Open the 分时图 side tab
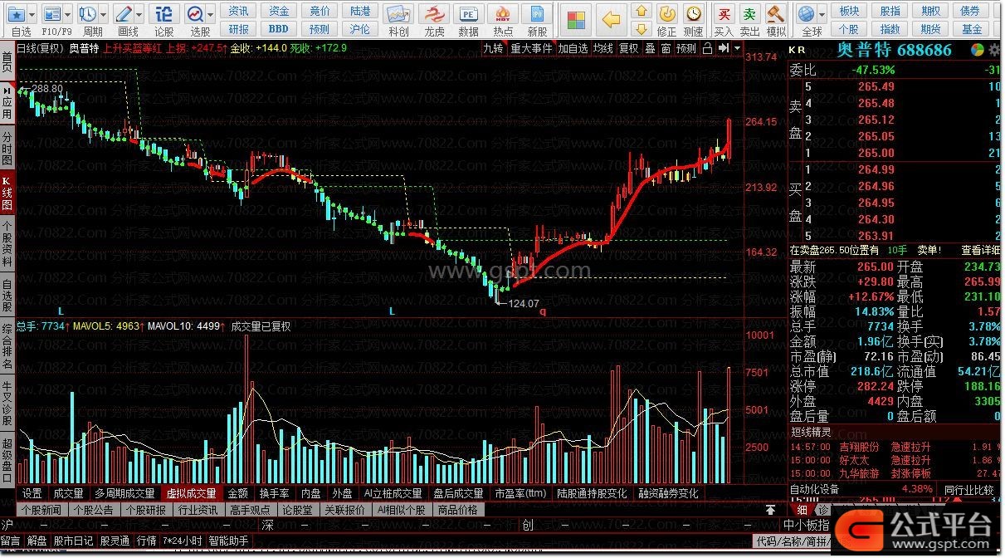The image size is (1005, 558). (7, 148)
